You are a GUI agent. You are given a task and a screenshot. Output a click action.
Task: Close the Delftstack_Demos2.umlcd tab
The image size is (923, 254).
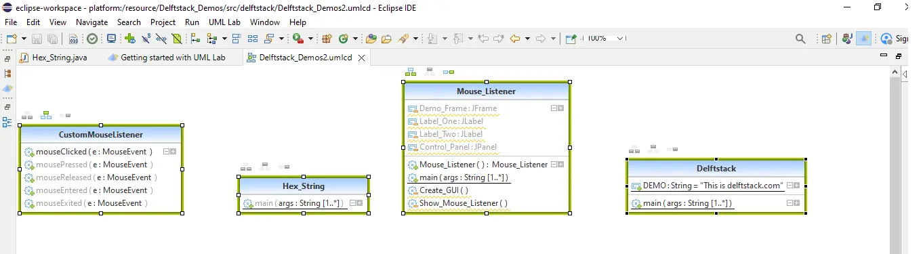(361, 58)
